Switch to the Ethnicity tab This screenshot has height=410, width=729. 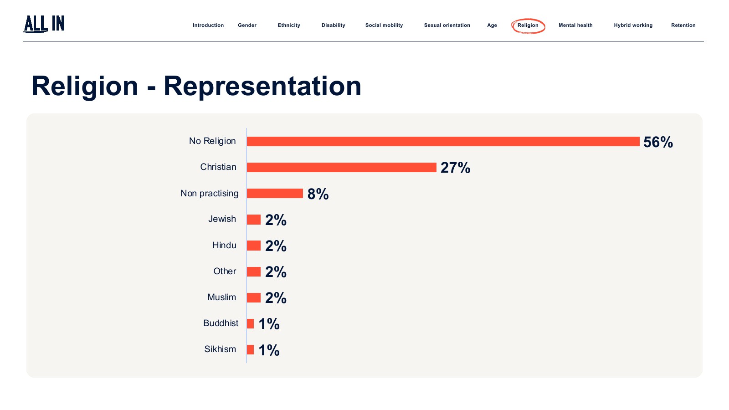point(289,26)
